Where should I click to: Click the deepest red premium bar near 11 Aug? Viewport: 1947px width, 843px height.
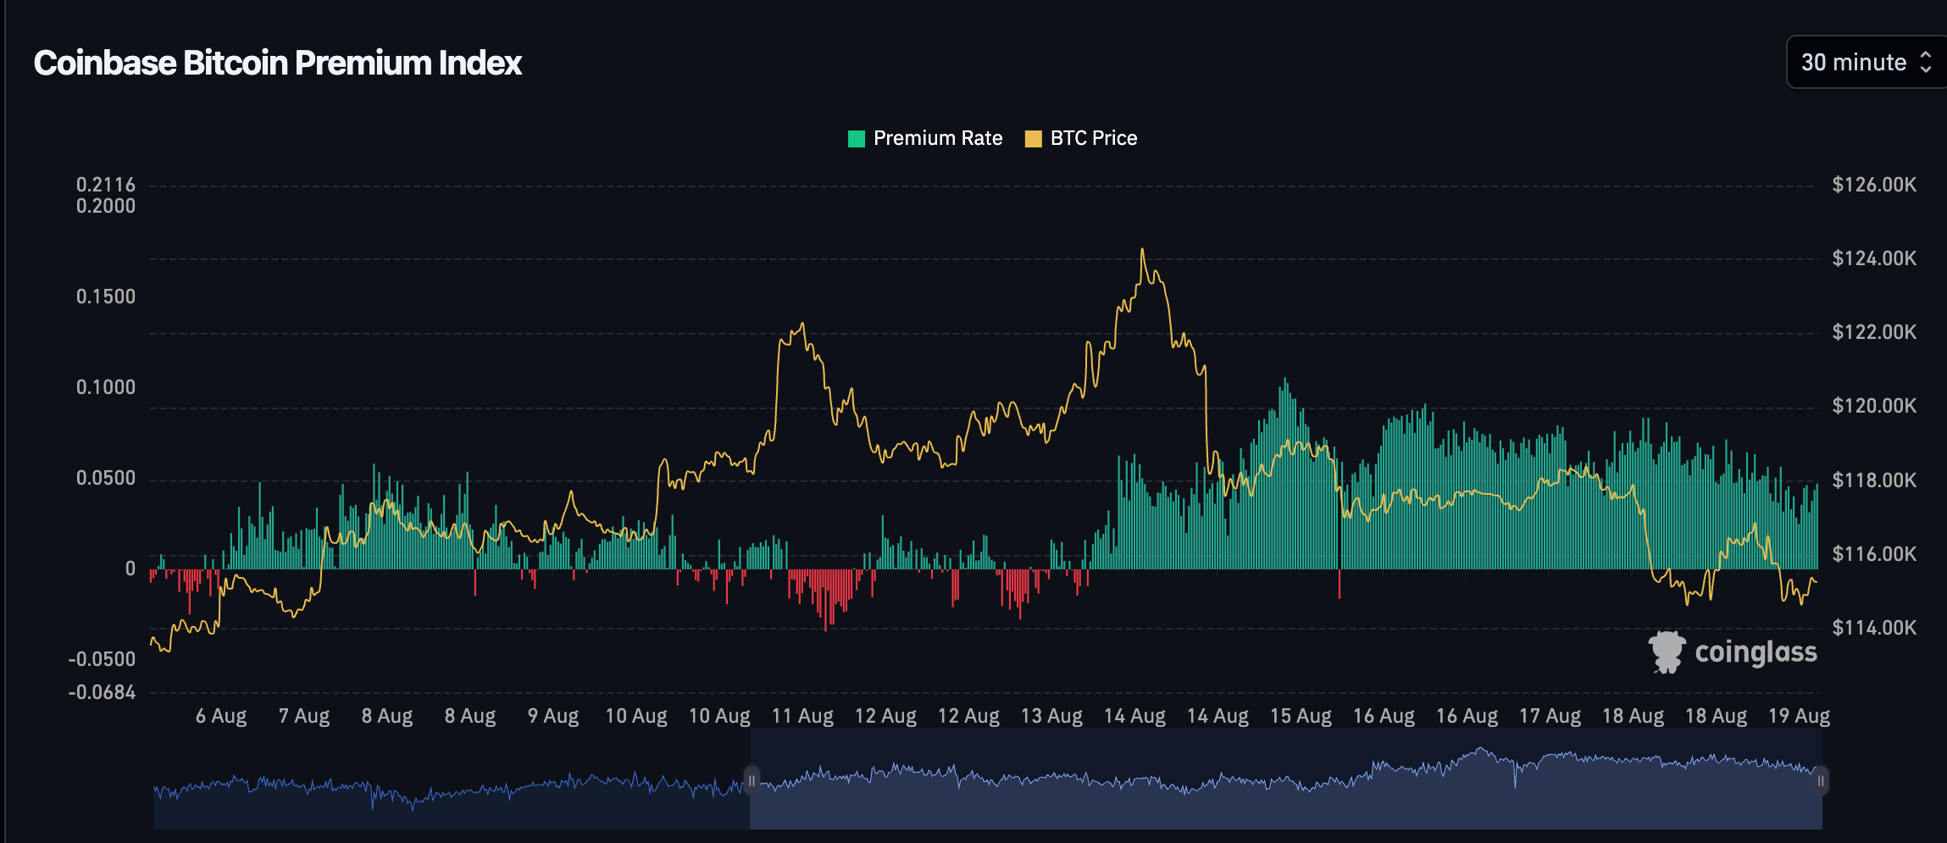825,601
